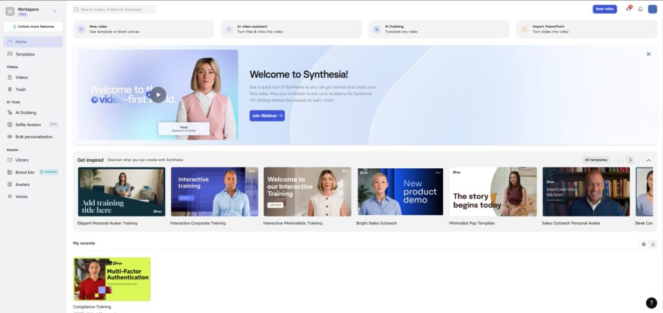Collapse the Get inspired section

[648, 160]
